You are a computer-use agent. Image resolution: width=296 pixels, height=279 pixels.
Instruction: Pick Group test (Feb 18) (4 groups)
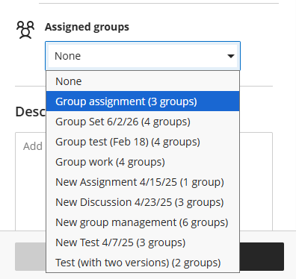click(143, 142)
